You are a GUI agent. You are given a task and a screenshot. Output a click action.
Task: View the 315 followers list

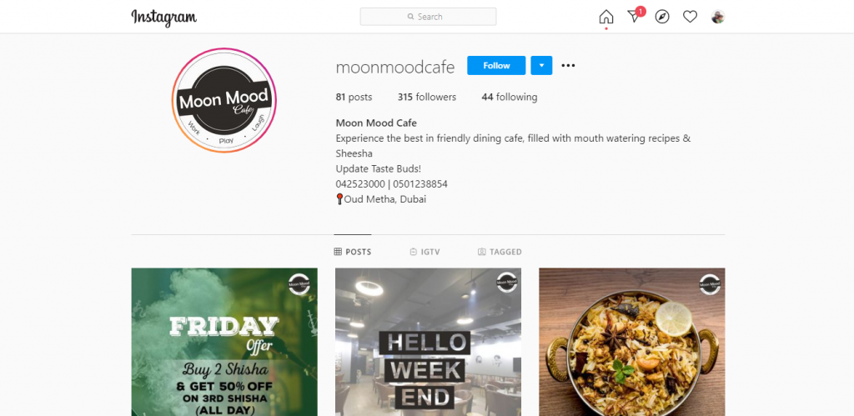[x=427, y=97]
